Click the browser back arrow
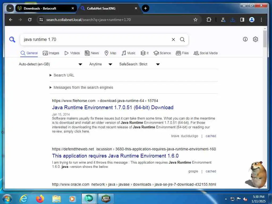The image size is (272, 204). [x=11, y=20]
